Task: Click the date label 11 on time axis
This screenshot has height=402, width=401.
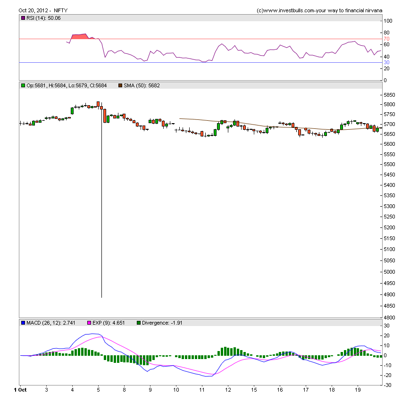Action: pos(202,390)
